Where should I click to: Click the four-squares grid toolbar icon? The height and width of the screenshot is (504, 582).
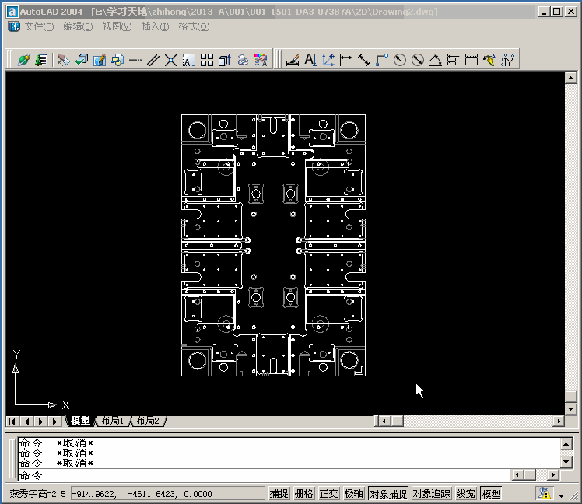[207, 60]
